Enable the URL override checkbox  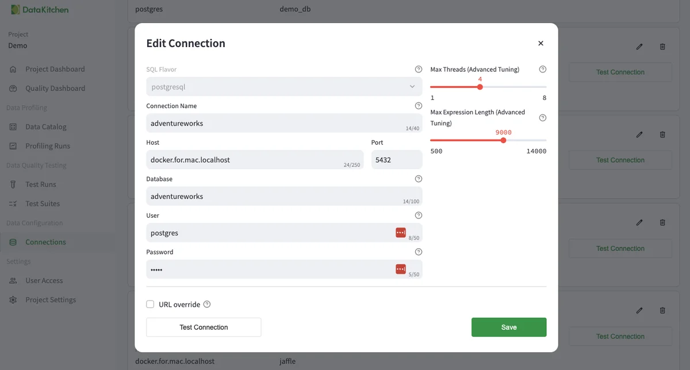(x=151, y=305)
